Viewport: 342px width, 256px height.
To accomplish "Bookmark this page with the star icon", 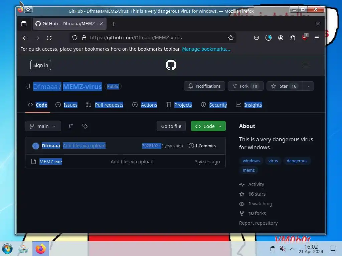I will coord(230,38).
